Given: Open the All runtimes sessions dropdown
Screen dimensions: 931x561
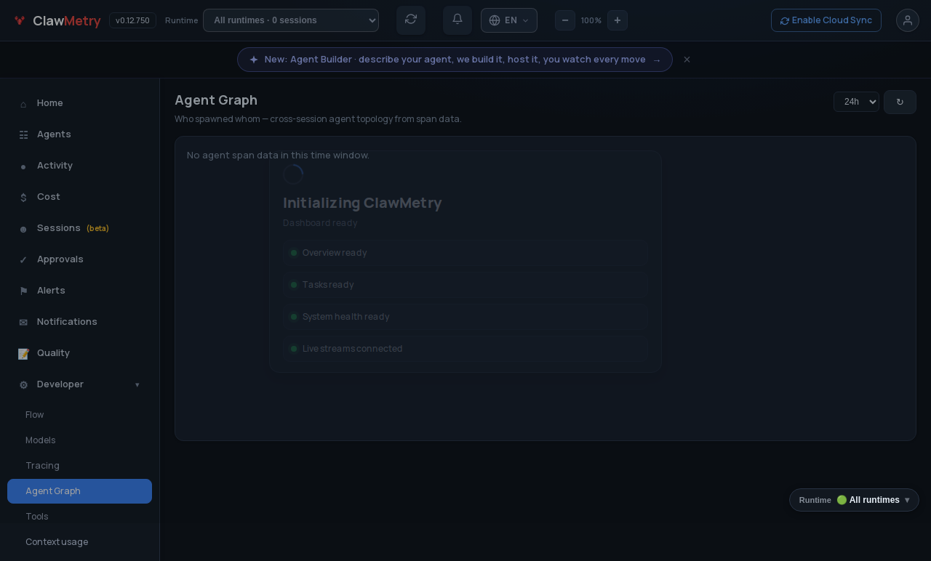Looking at the screenshot, I should tap(291, 20).
